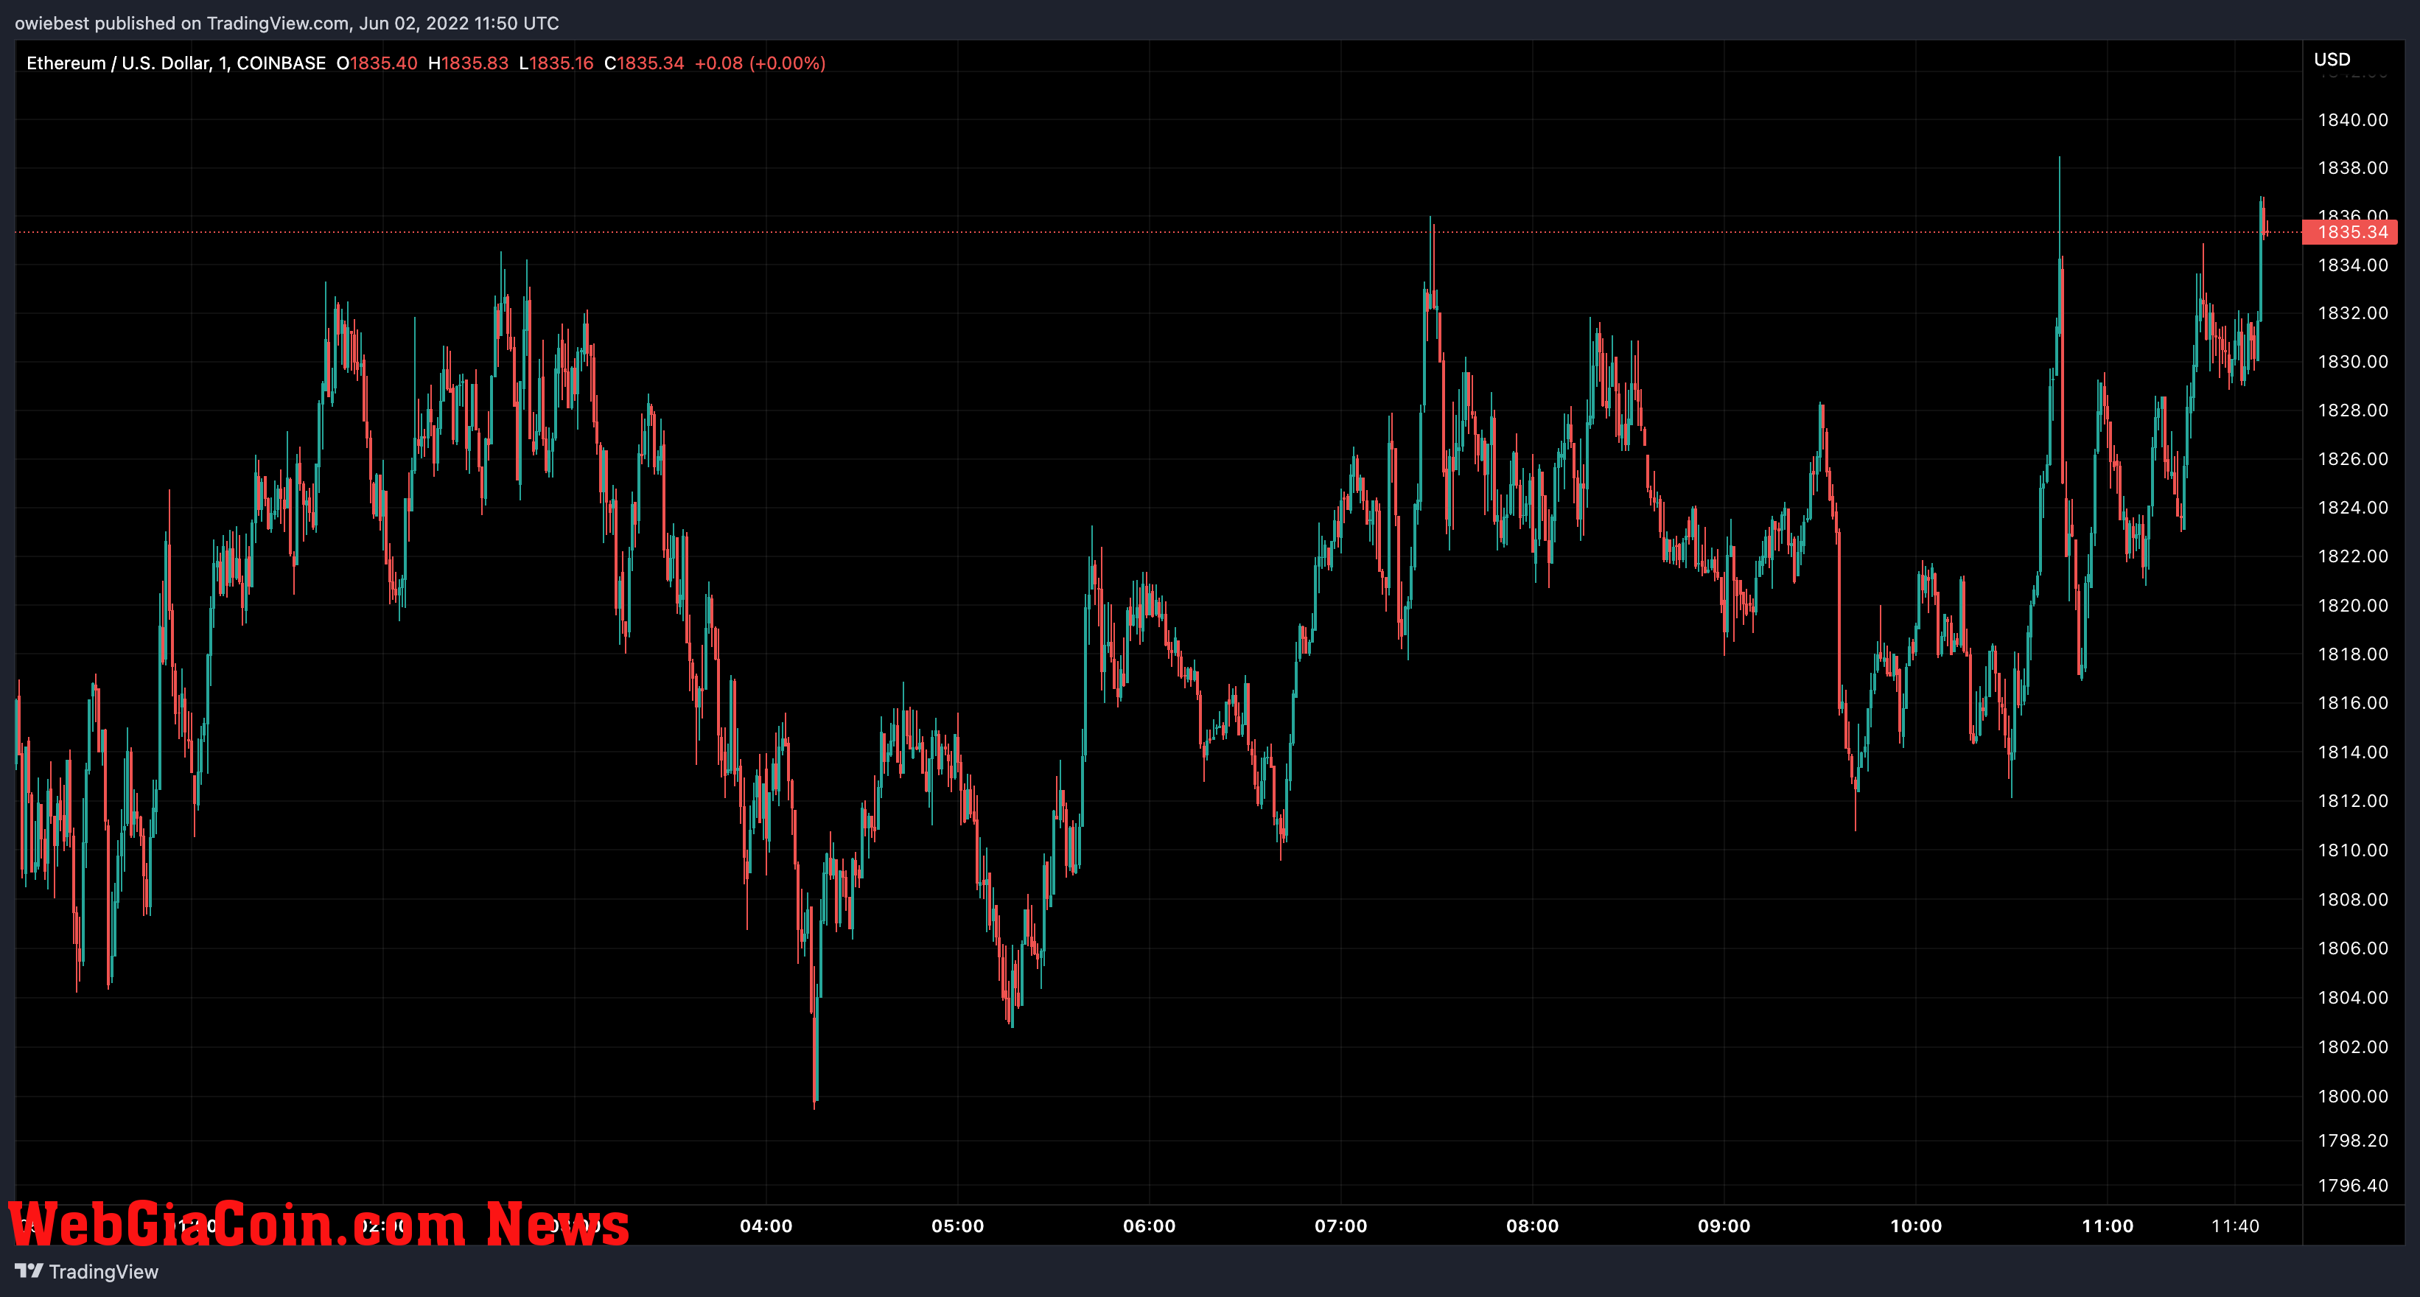The image size is (2420, 1297).
Task: Click the owiebest published header text
Action: 287,24
